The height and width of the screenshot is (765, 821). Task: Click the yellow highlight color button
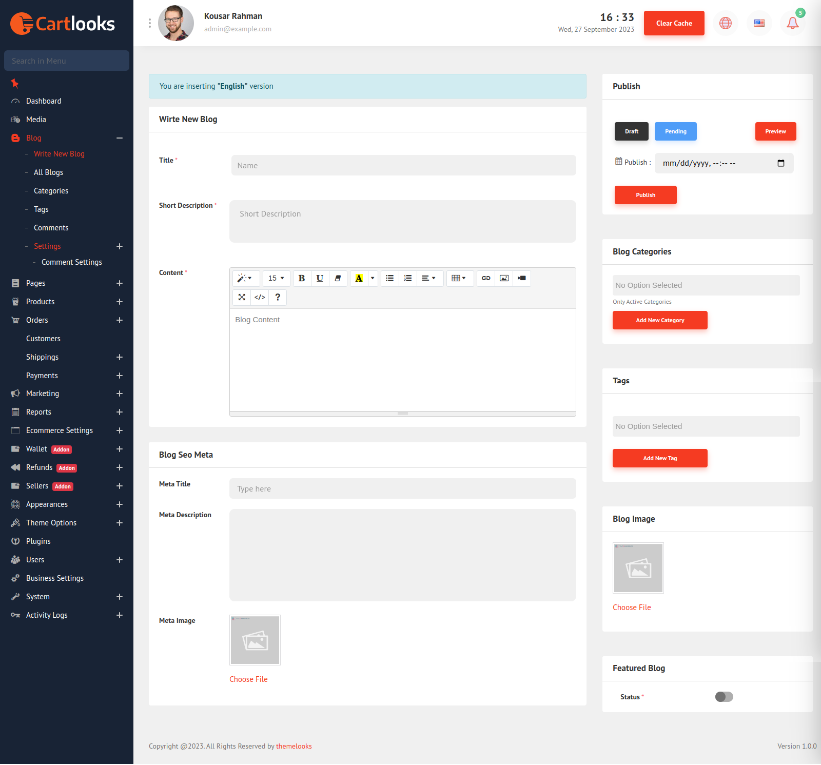(359, 278)
